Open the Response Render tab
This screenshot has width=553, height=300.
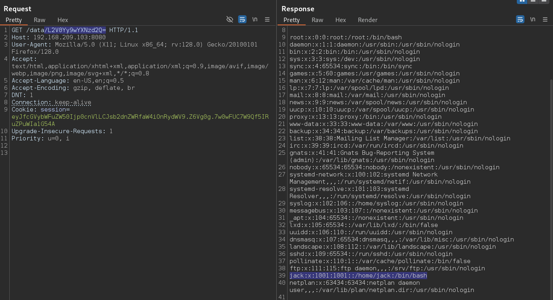pos(368,20)
